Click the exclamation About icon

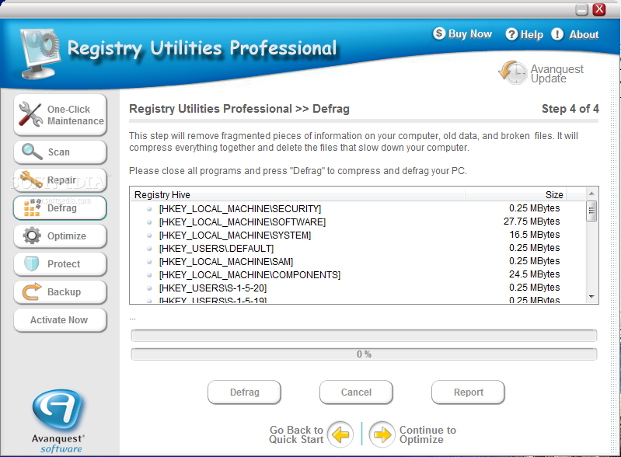[557, 34]
